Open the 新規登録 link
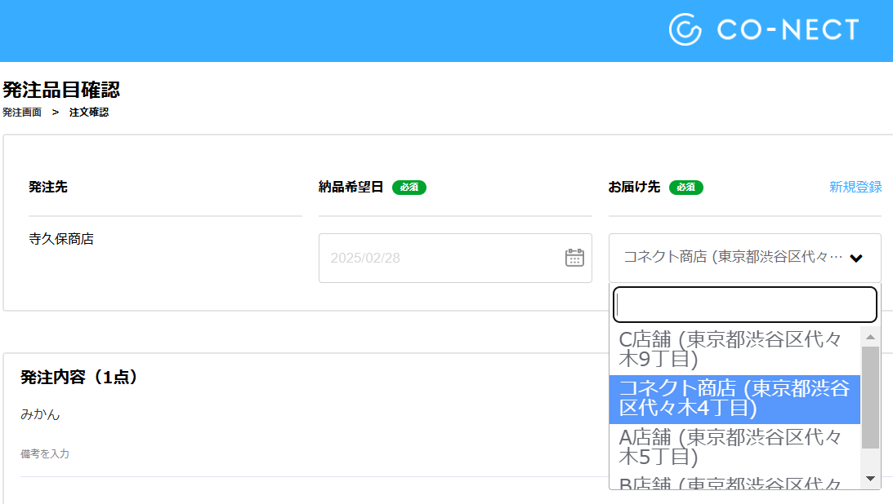893x504 pixels. (x=854, y=187)
